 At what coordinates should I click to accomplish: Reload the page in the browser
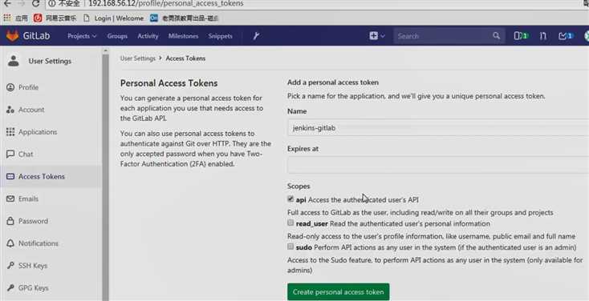tap(35, 4)
